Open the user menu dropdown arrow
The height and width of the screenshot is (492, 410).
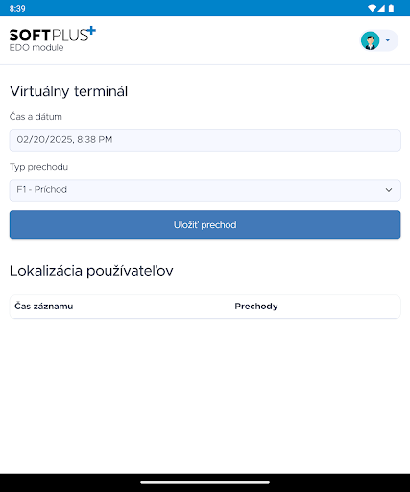[388, 40]
